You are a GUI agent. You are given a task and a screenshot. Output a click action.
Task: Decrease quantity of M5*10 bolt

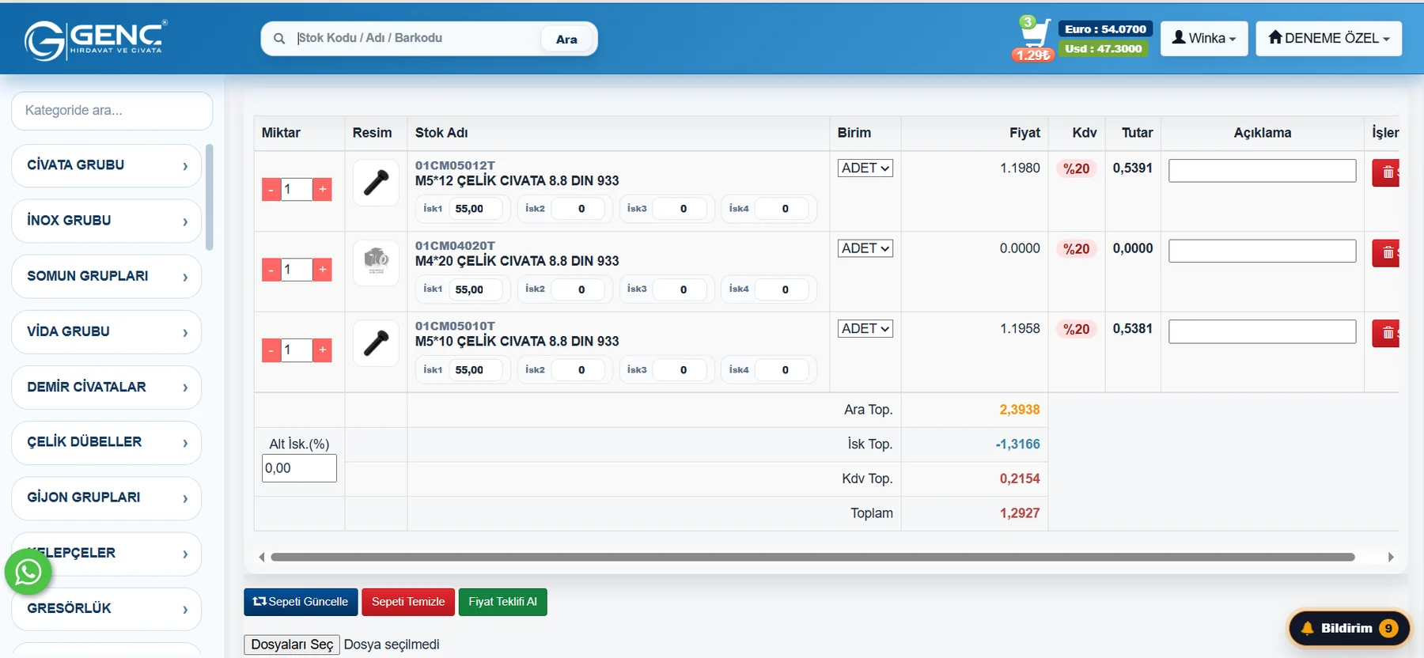271,350
